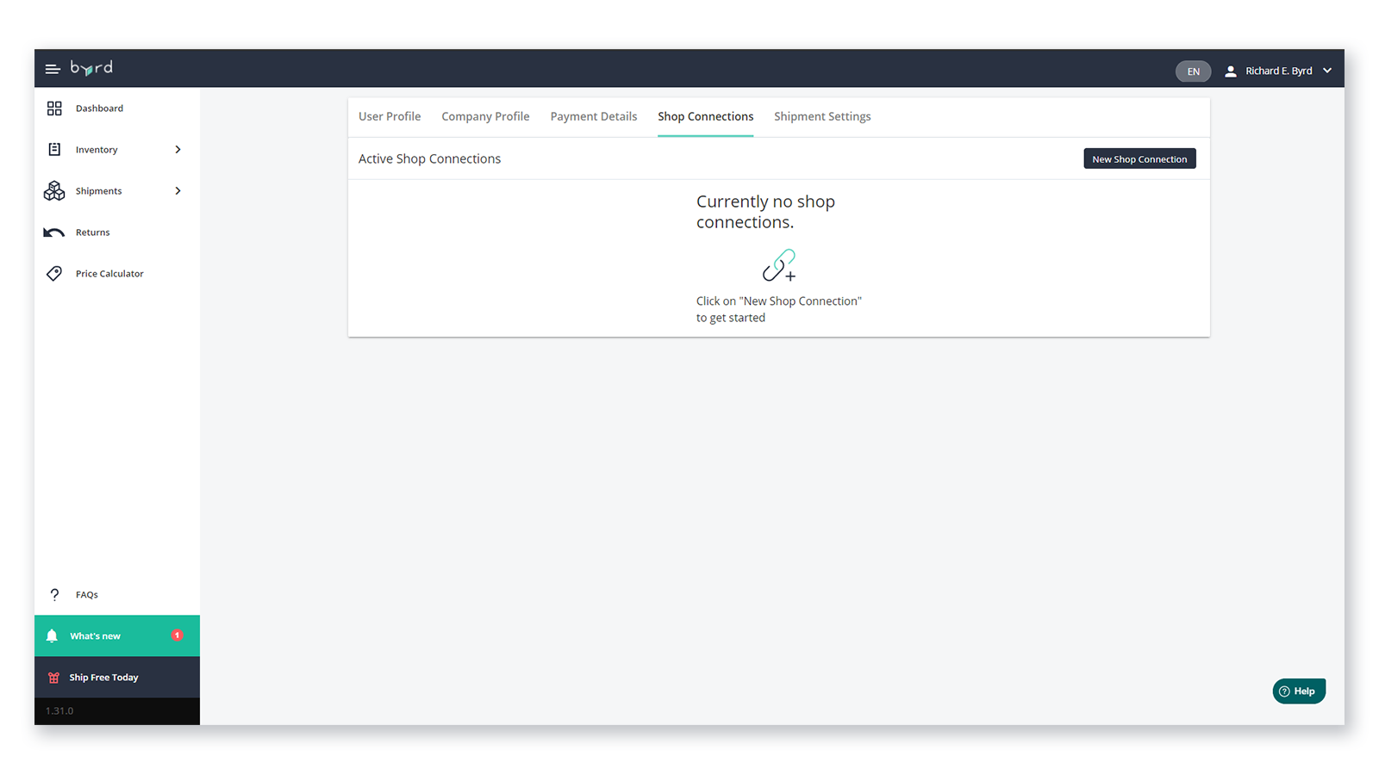Open Dashboard grid icon
The width and height of the screenshot is (1379, 775).
pos(54,108)
